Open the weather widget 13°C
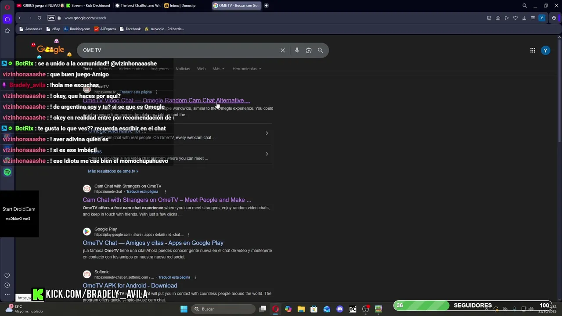 24,309
